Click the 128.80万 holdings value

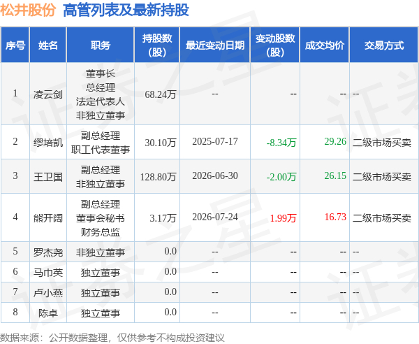click(x=159, y=177)
